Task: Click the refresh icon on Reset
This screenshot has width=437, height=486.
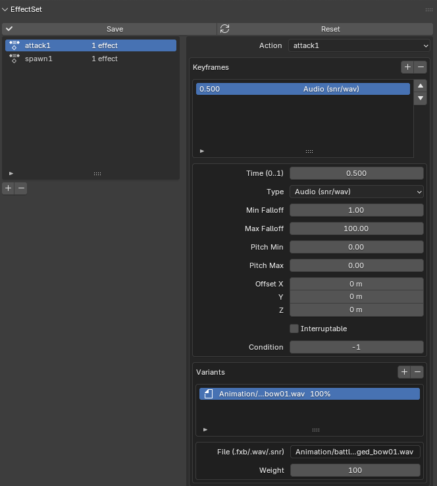Action: pos(225,29)
